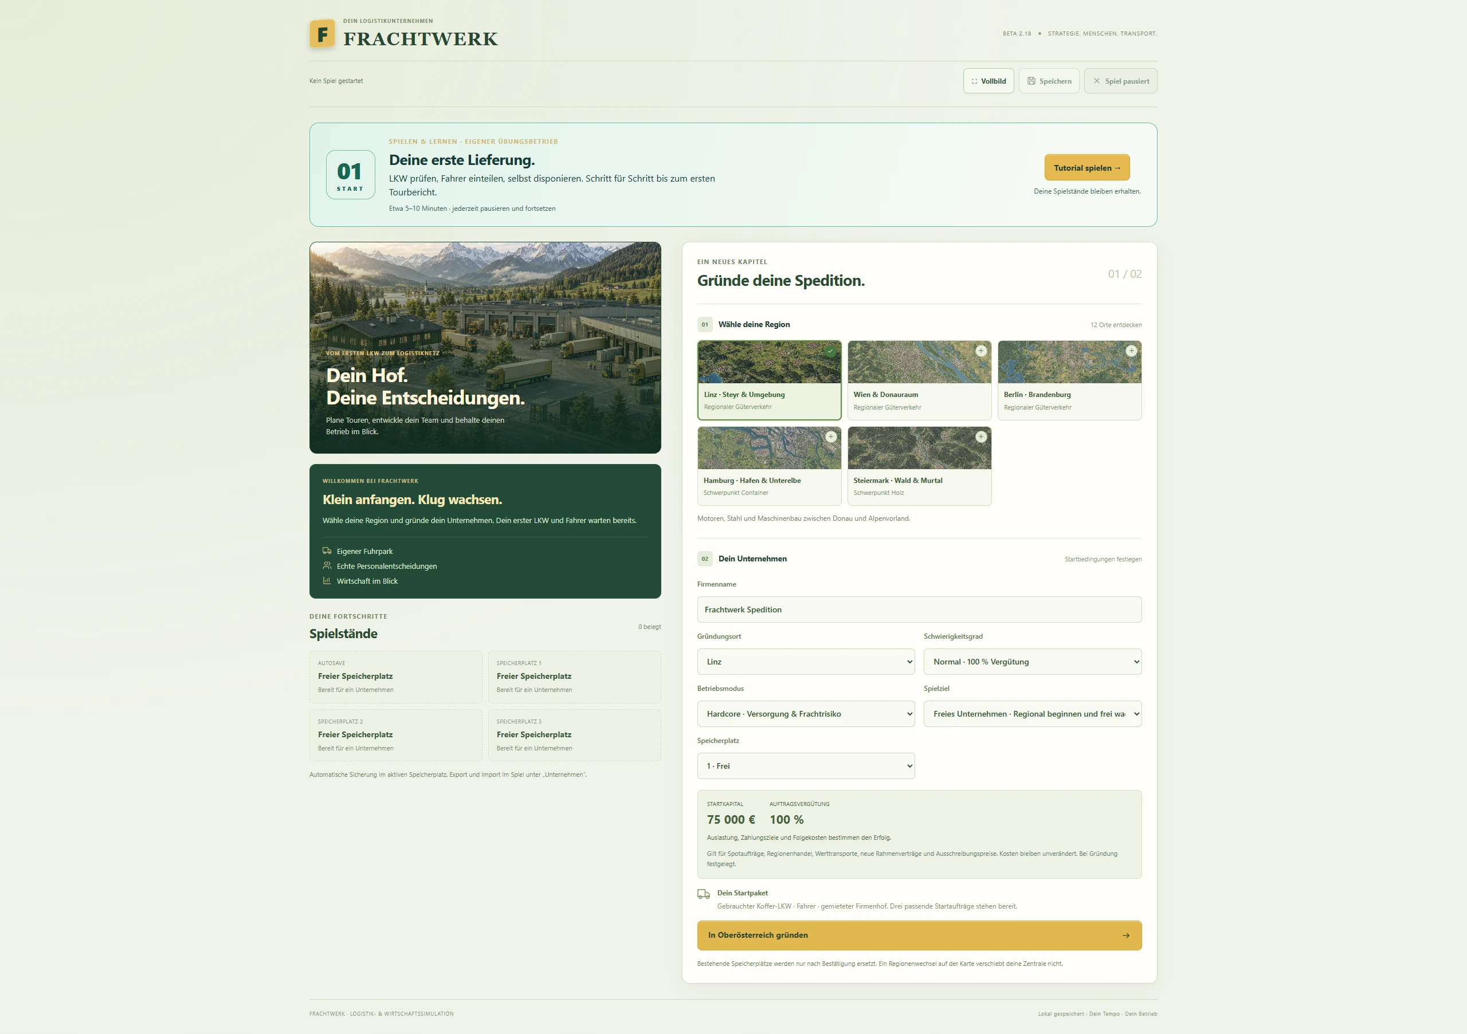The image size is (1467, 1034).
Task: Click the plus icon on Steiermark card
Action: (x=980, y=437)
